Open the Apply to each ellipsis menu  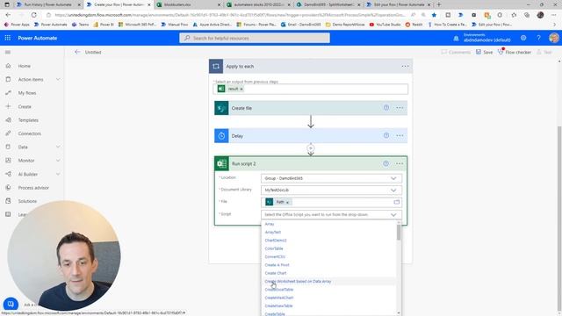[x=405, y=67]
